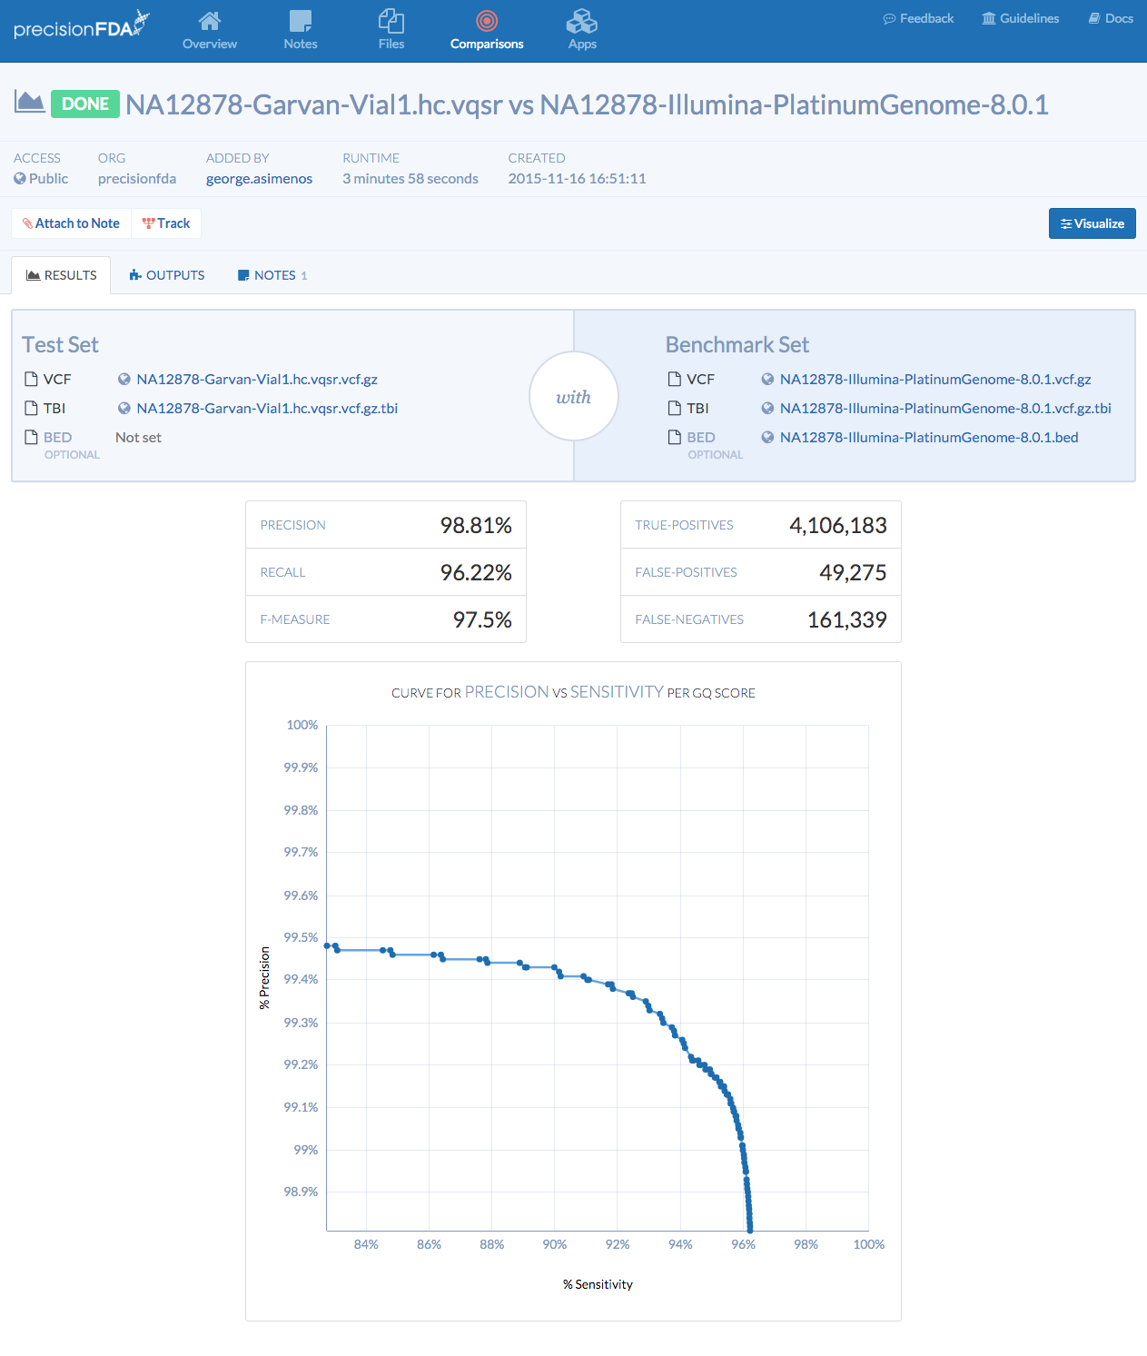Switch to the NOTES tab

[x=272, y=275]
